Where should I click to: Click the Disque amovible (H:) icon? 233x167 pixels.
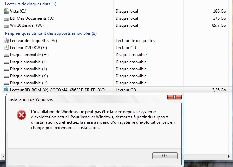point(6,56)
